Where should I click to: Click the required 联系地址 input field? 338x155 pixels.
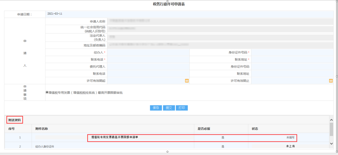click(292, 59)
